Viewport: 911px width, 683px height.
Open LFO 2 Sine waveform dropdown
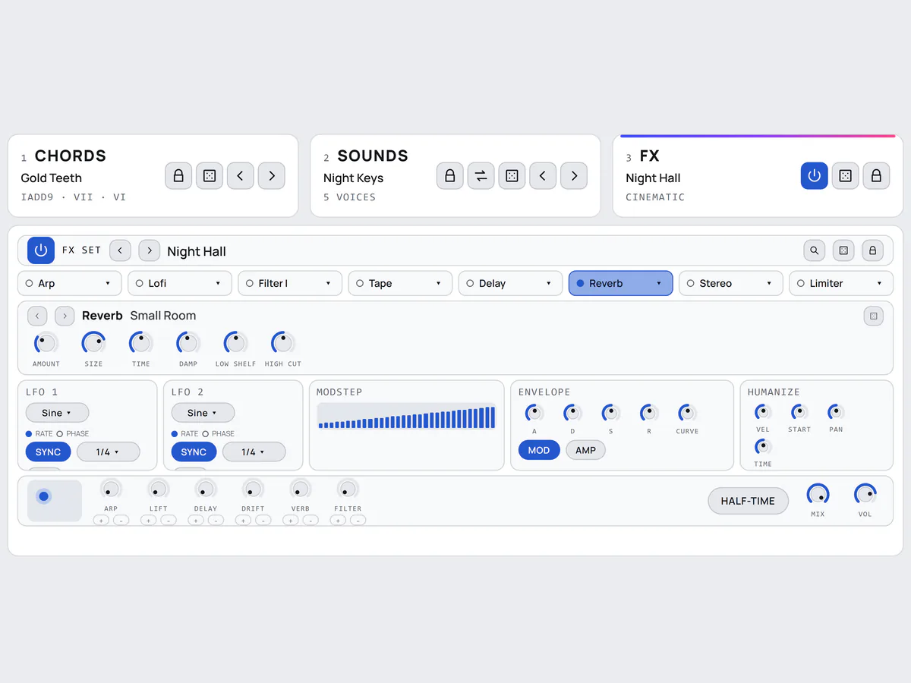[x=203, y=413]
